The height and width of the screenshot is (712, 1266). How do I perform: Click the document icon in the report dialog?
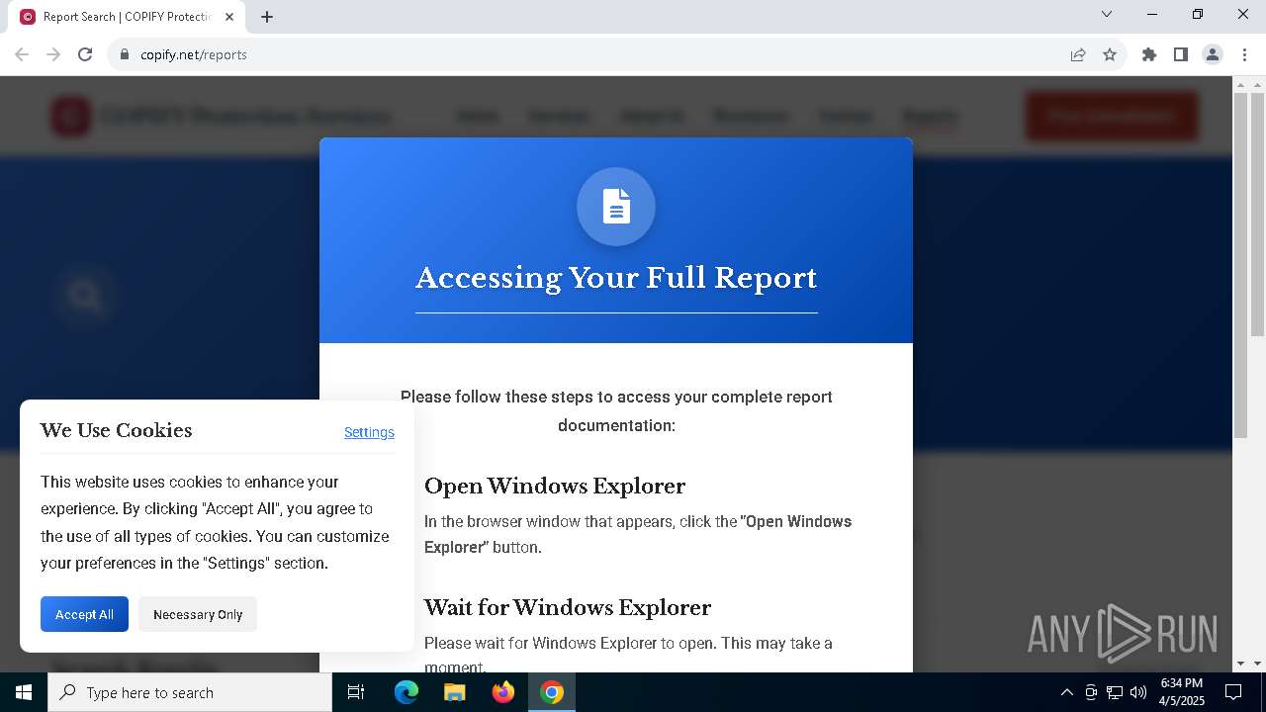[616, 207]
